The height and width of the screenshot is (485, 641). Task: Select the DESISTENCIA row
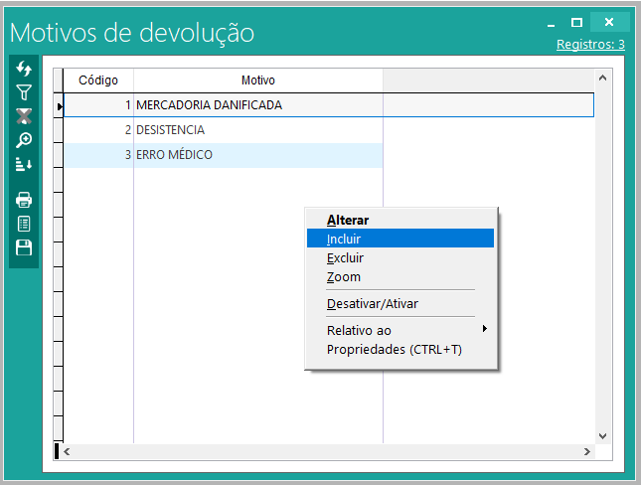click(x=171, y=130)
